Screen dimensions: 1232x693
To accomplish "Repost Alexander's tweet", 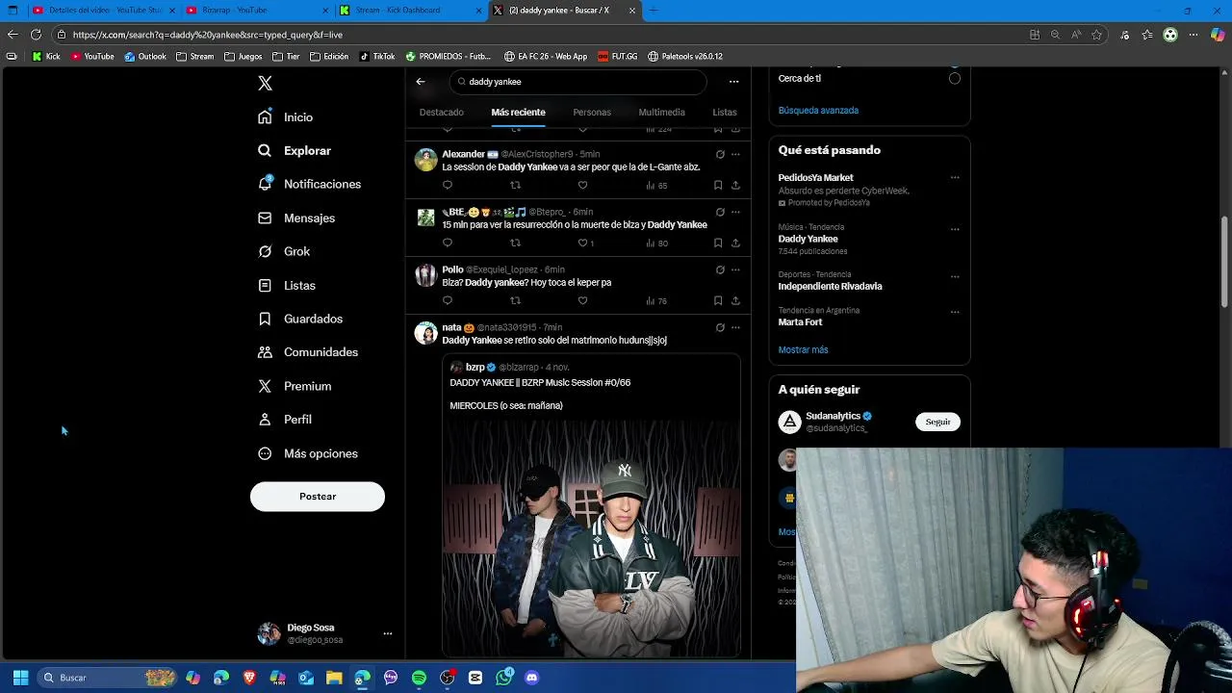I will pyautogui.click(x=515, y=185).
